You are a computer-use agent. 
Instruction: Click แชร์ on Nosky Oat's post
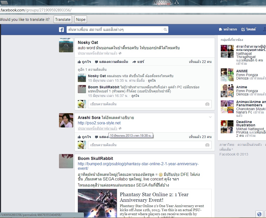pyautogui.click(x=141, y=62)
